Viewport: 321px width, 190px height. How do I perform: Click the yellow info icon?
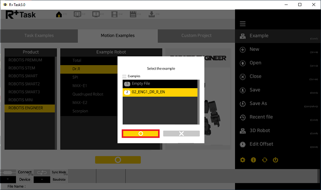(x=254, y=160)
